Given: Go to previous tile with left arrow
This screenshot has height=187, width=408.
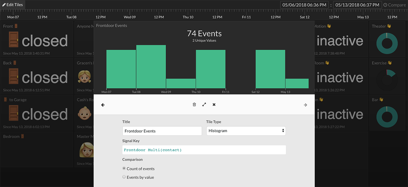Looking at the screenshot, I should (103, 105).
